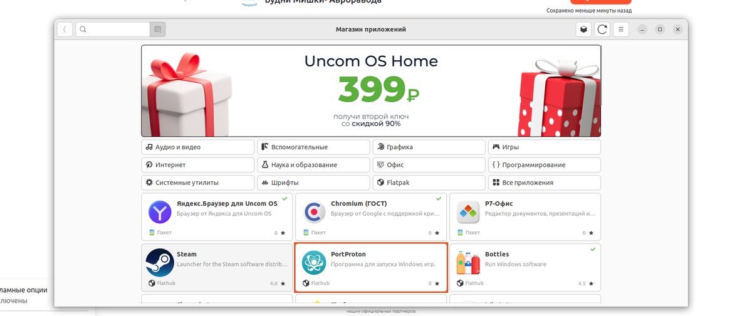Image resolution: width=752 pixels, height=316 pixels.
Task: Open the hamburger menu of the app store
Action: [x=621, y=29]
